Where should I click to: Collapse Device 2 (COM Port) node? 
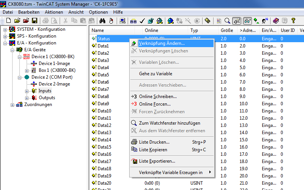[19, 78]
